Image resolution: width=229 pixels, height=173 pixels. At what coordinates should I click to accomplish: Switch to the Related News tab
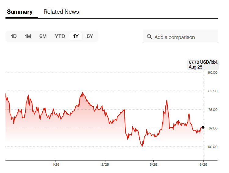61,12
